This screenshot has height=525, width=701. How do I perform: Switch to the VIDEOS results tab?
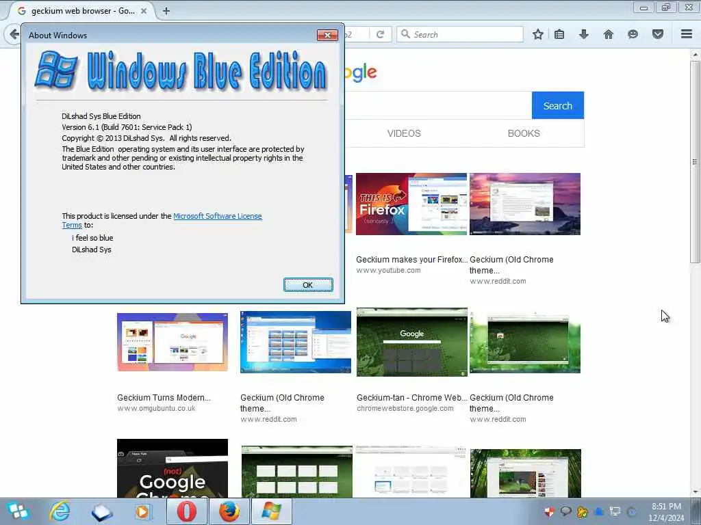[x=404, y=133]
